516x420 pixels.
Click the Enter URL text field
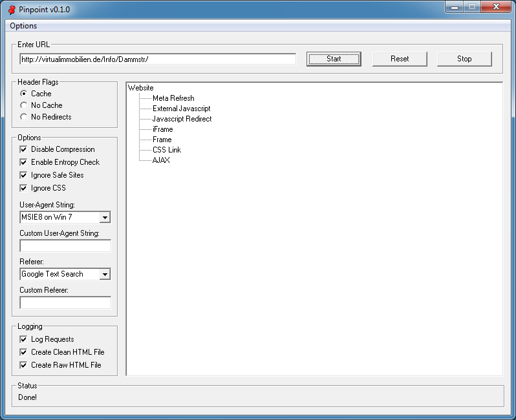tap(158, 59)
